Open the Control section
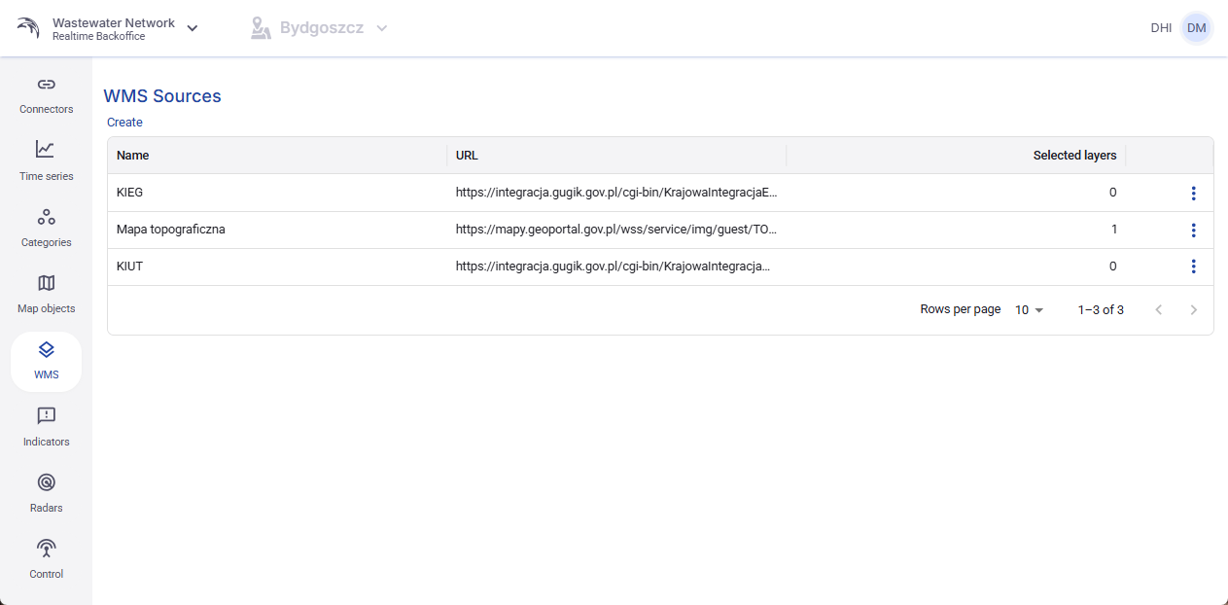This screenshot has width=1228, height=605. pyautogui.click(x=46, y=559)
